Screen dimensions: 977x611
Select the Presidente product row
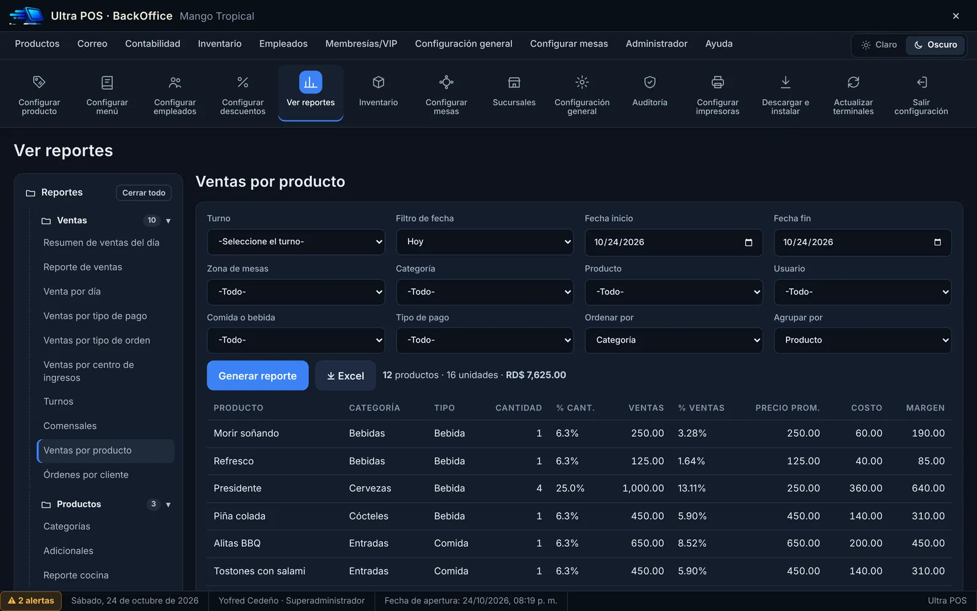point(579,488)
